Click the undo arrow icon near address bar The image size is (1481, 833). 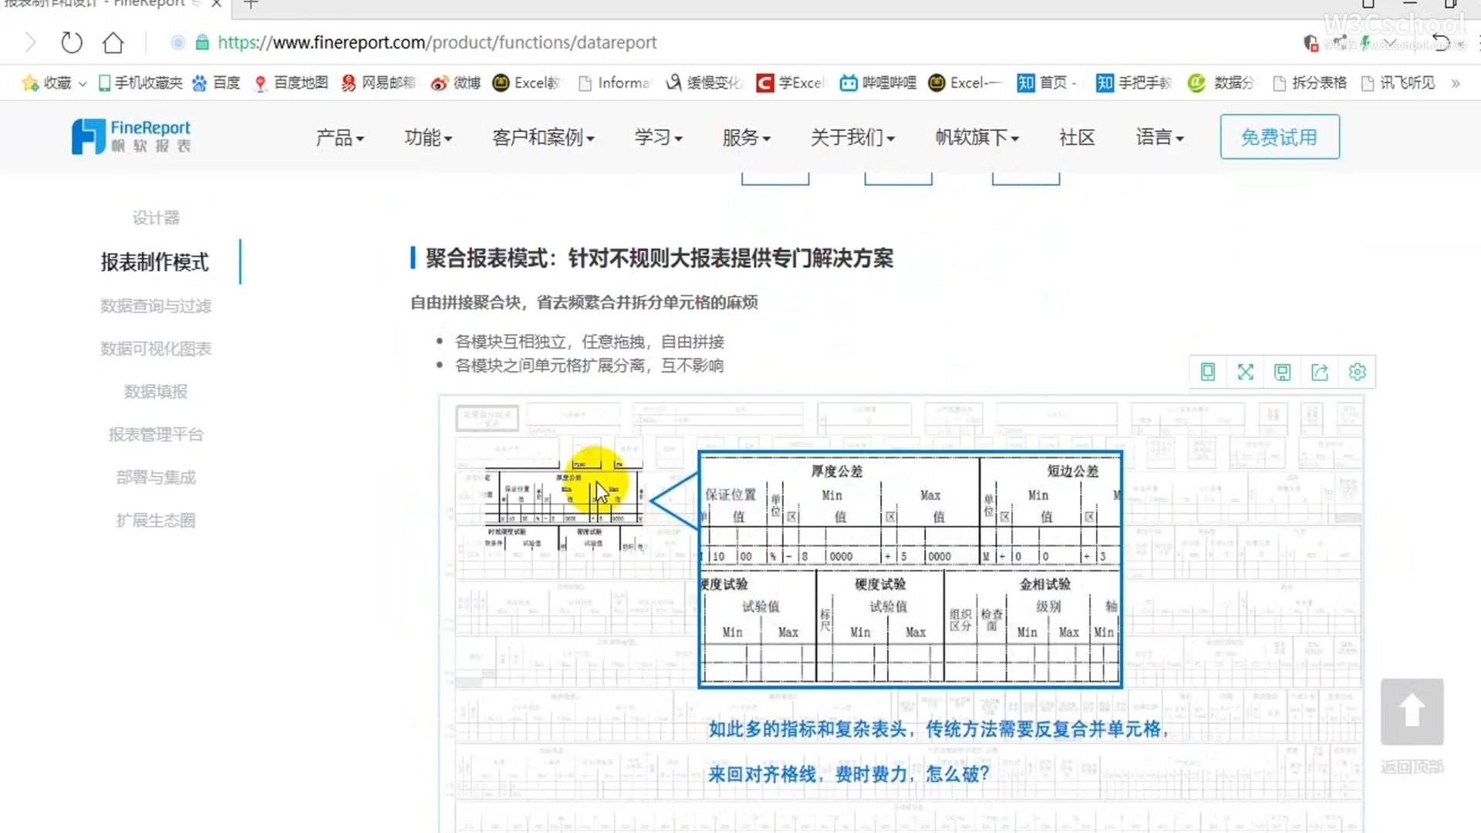pos(1441,42)
